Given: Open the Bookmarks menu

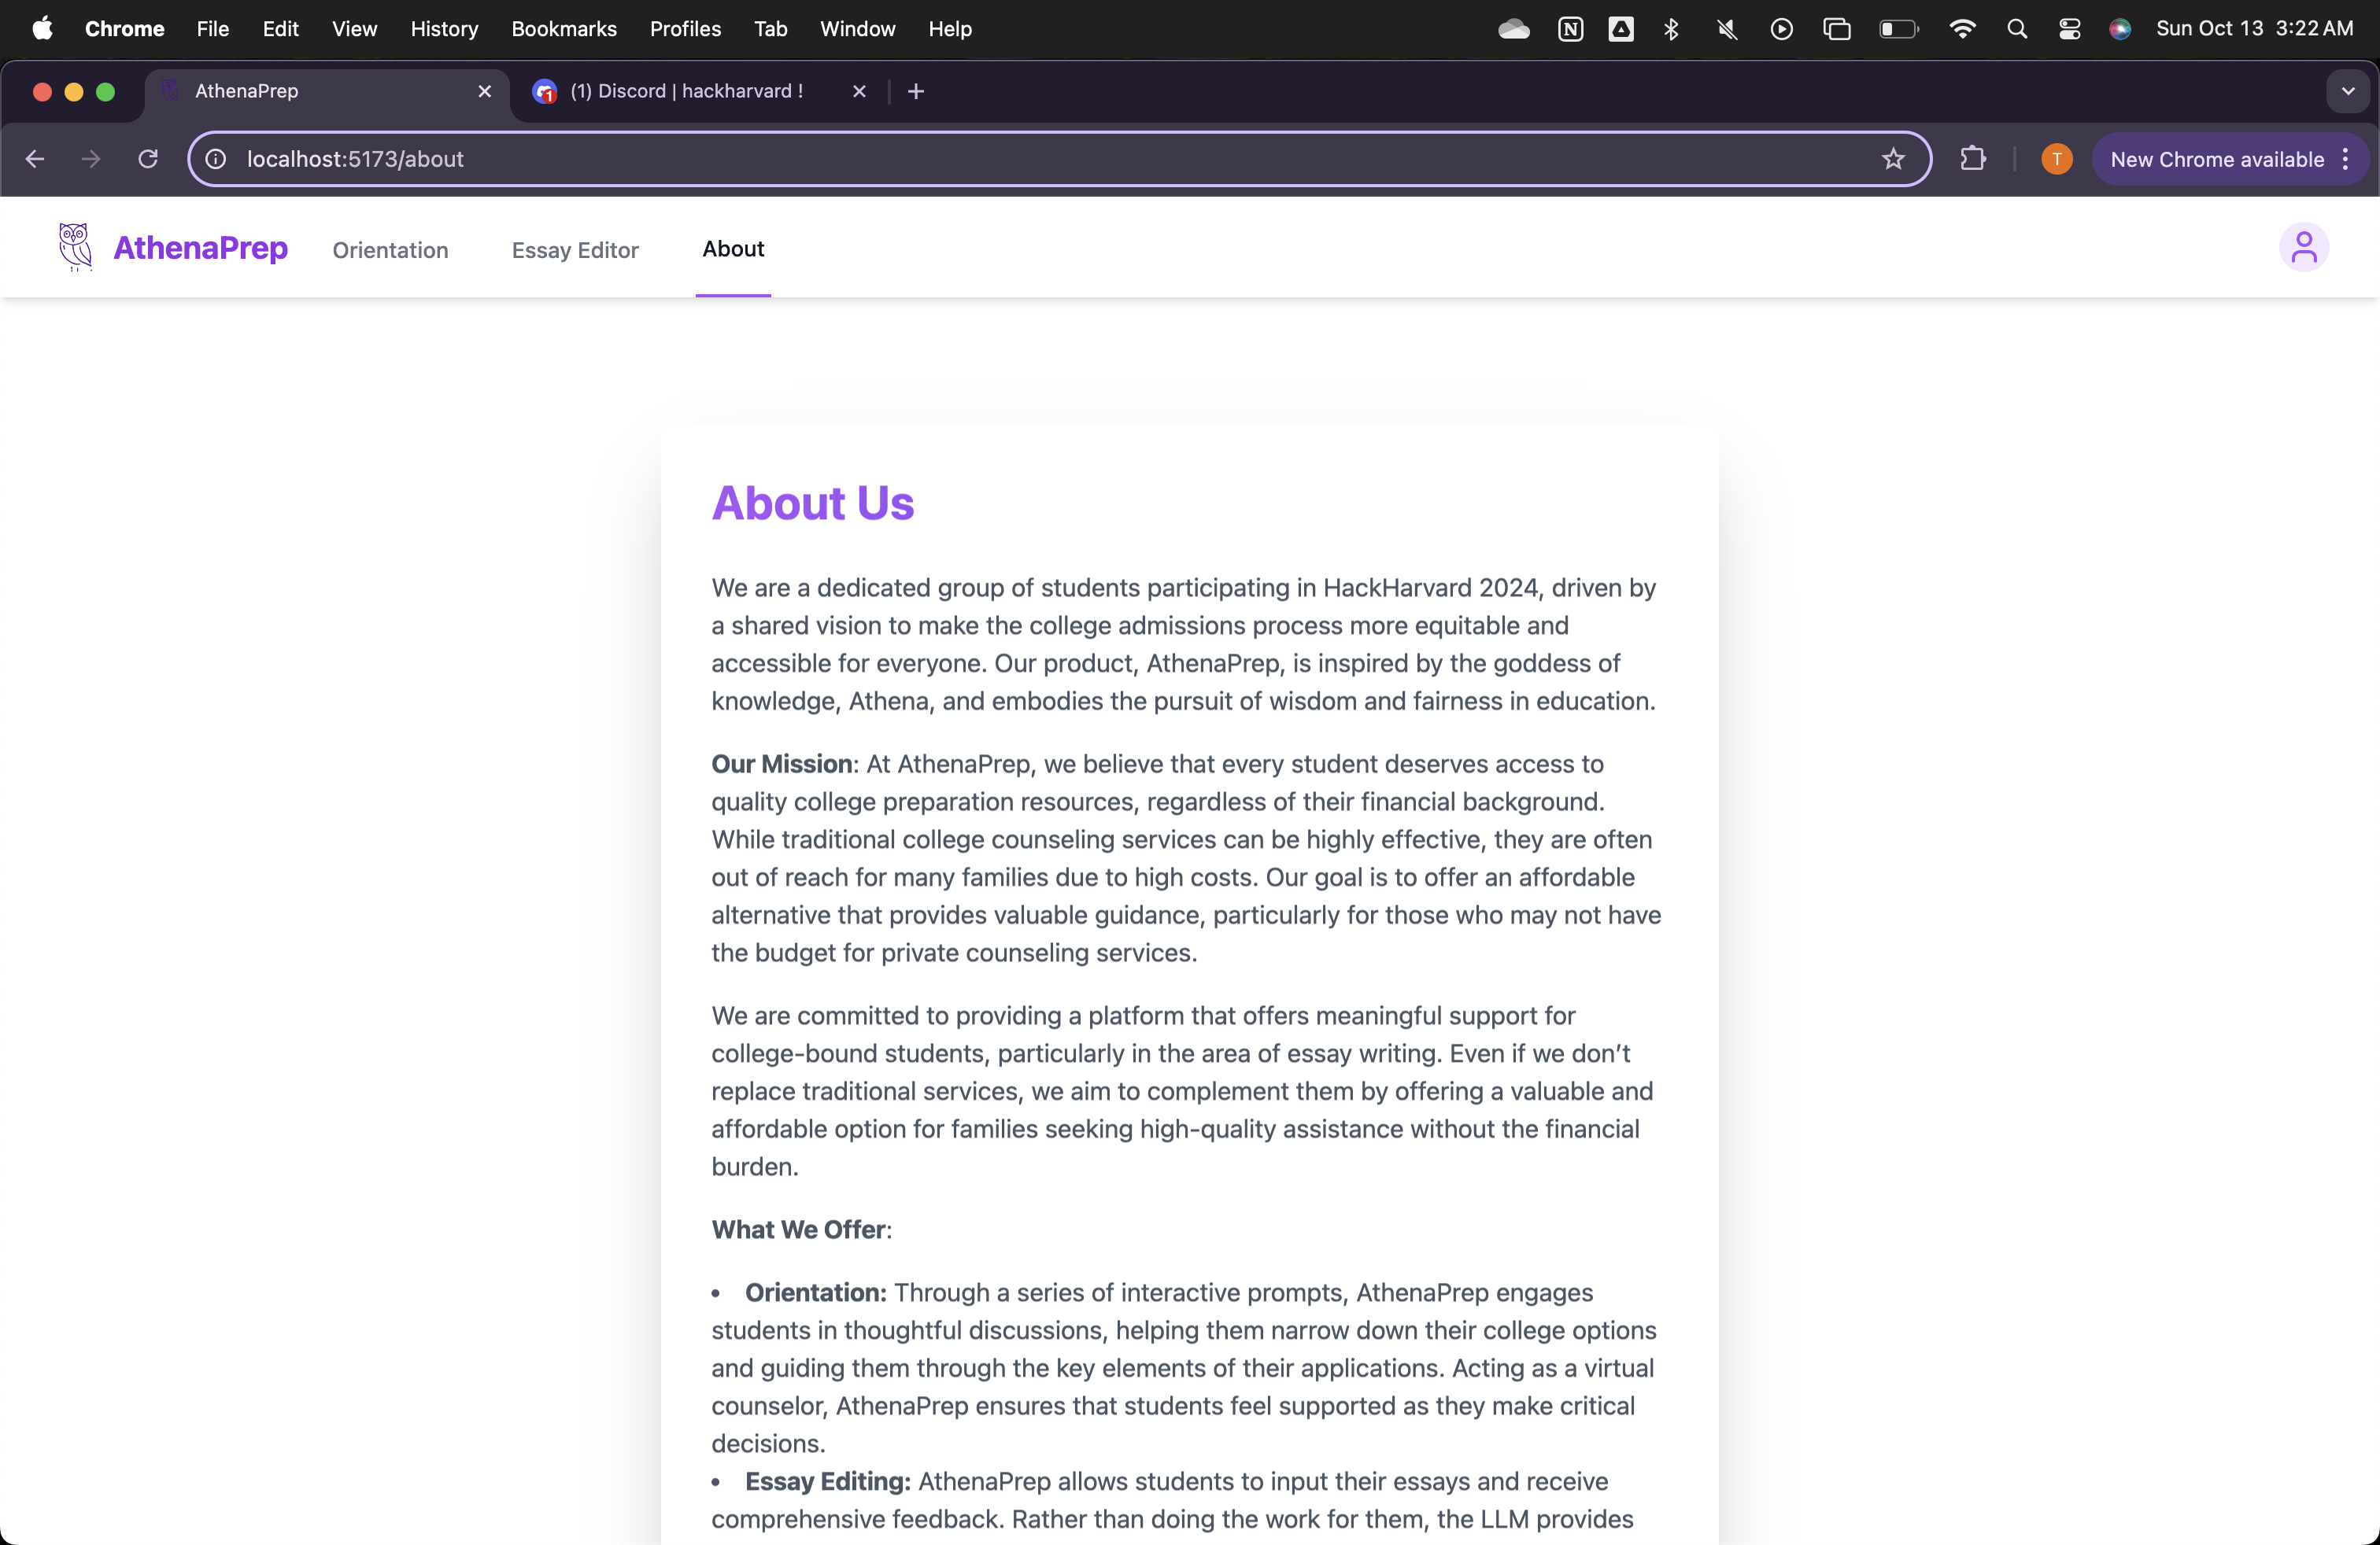Looking at the screenshot, I should click(563, 29).
